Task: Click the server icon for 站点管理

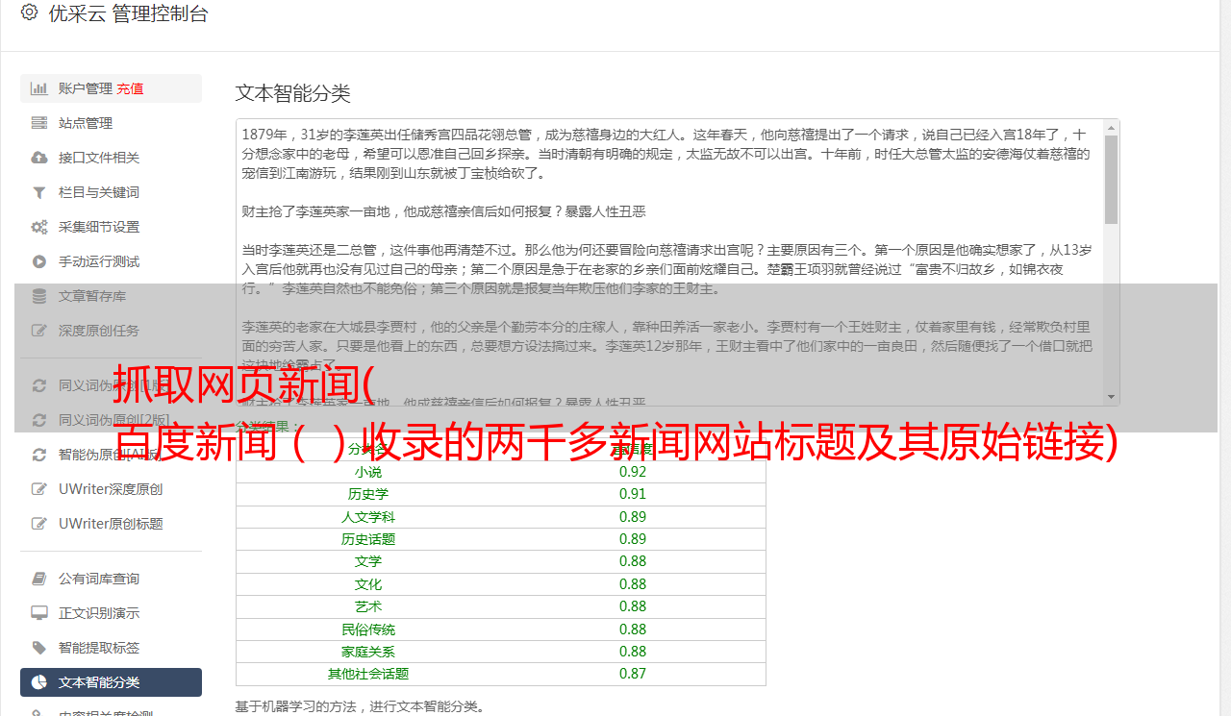Action: [39, 123]
